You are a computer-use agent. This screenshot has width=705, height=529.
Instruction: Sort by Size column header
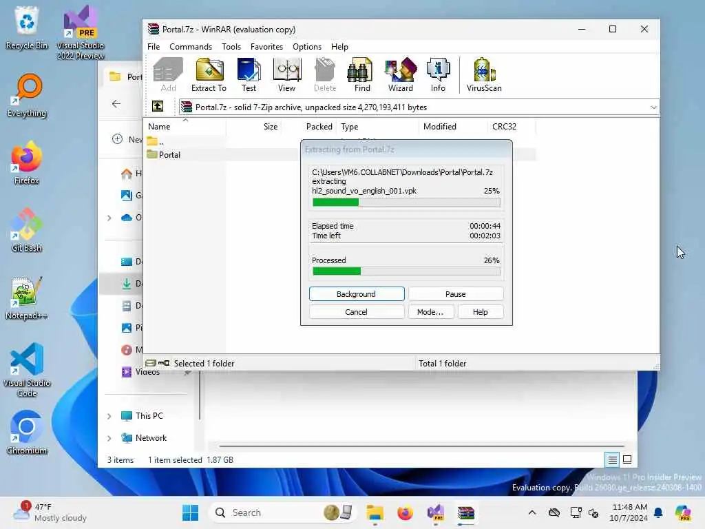tap(255, 127)
